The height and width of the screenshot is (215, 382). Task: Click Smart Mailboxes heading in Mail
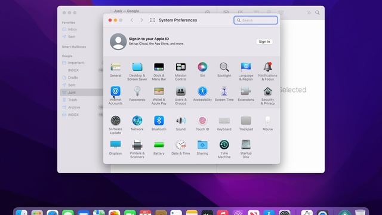click(x=74, y=47)
